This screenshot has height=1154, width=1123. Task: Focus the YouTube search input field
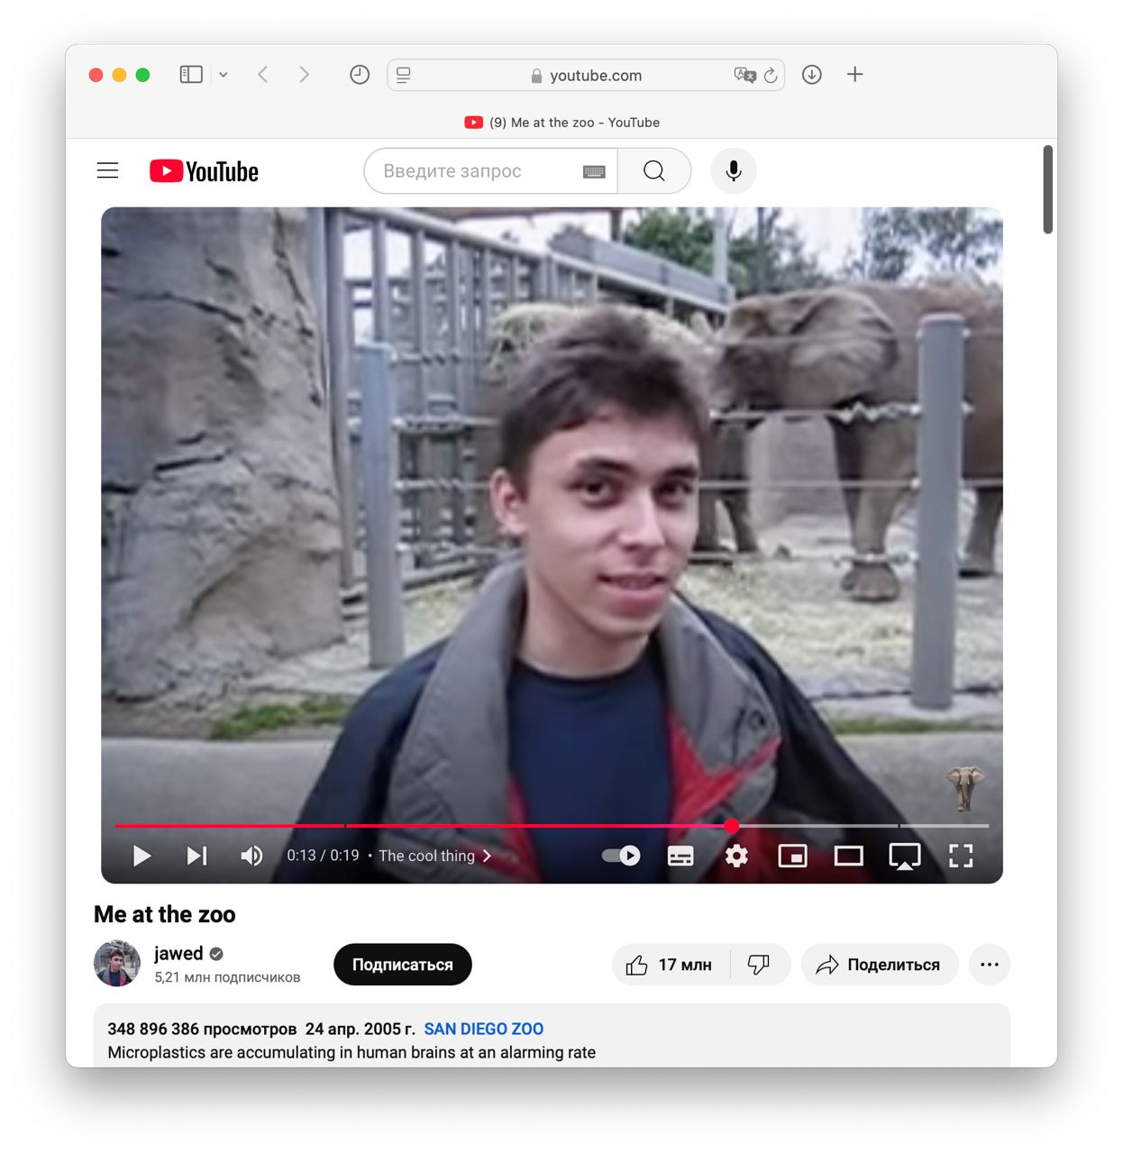click(x=478, y=170)
